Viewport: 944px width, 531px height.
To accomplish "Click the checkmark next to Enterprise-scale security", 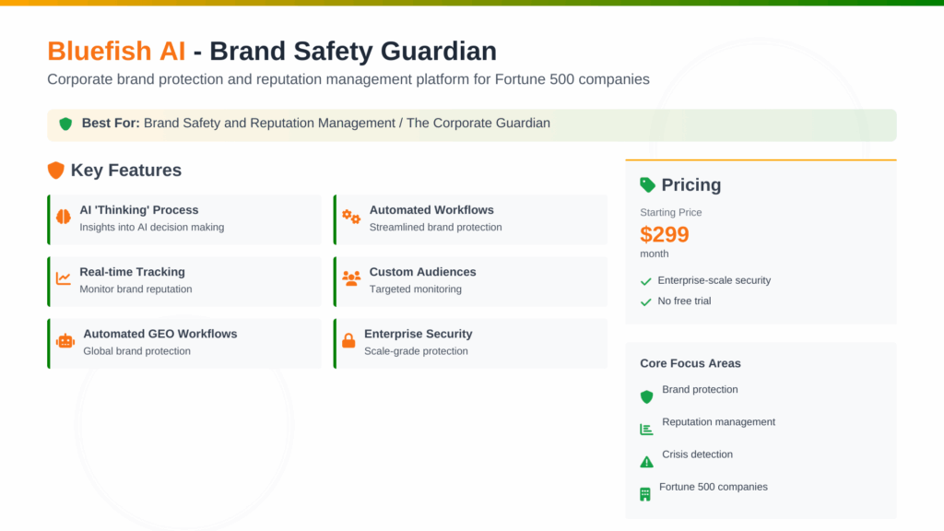I will 646,281.
